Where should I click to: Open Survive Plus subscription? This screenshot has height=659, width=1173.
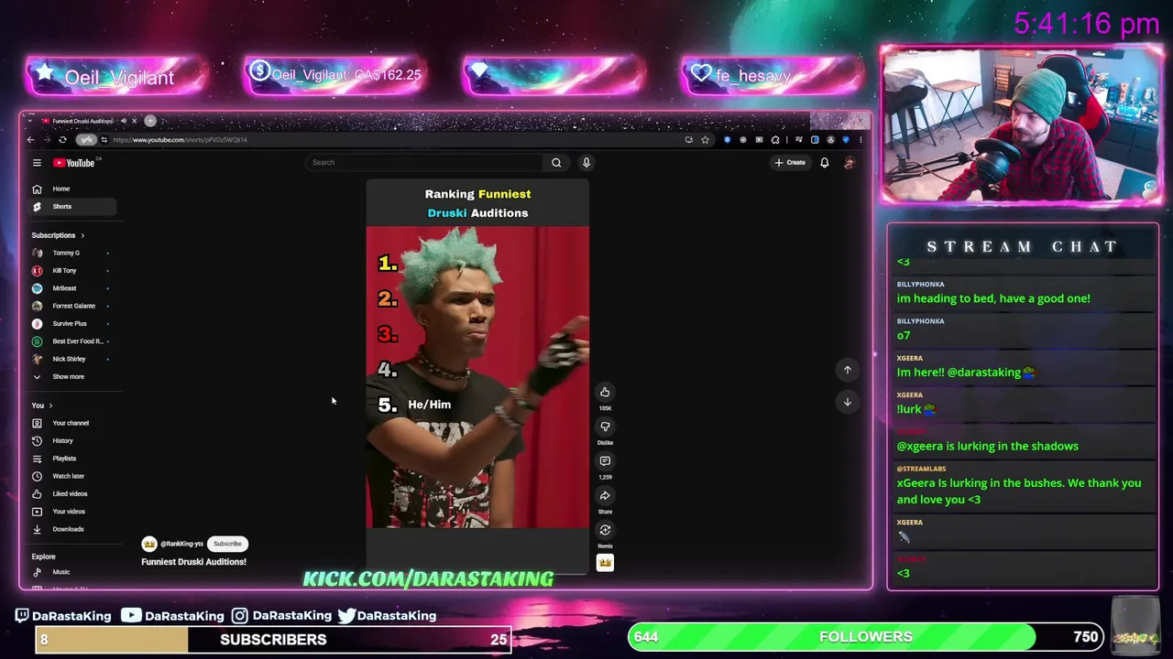click(72, 324)
